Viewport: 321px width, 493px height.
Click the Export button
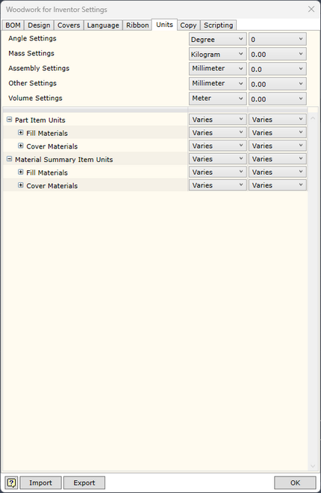[x=84, y=483]
